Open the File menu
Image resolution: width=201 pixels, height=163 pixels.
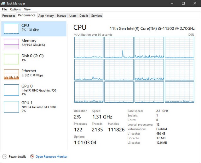point(4,9)
